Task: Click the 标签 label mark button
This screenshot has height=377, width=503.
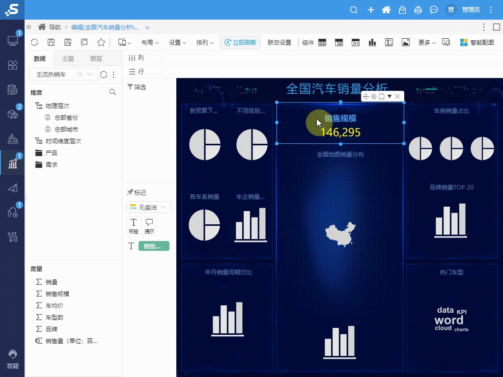Action: (134, 226)
